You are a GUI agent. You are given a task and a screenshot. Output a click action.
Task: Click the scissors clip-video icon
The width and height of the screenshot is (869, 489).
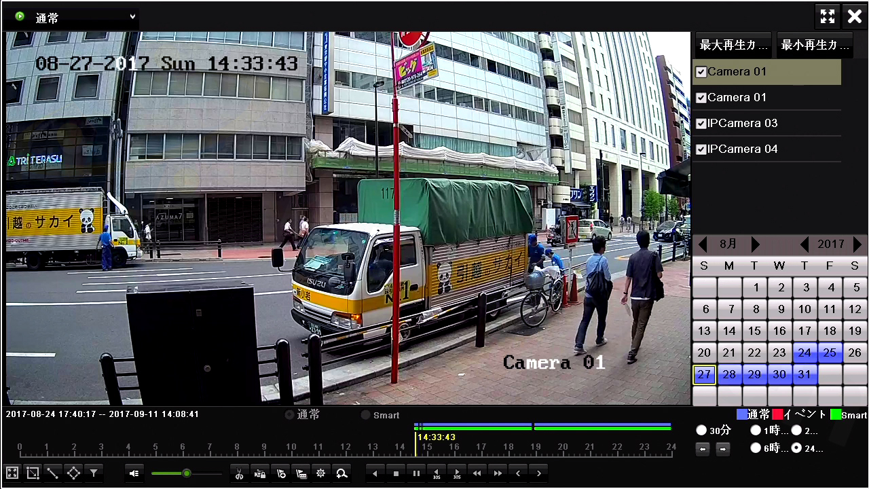239,473
